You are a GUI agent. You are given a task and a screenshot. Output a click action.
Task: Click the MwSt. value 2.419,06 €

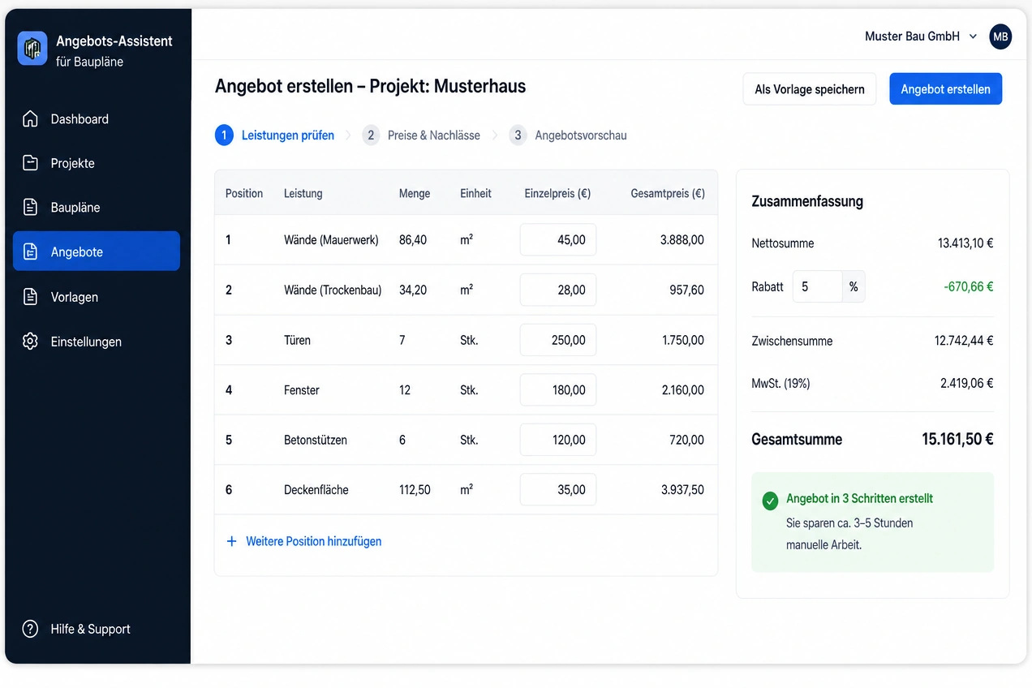click(967, 383)
